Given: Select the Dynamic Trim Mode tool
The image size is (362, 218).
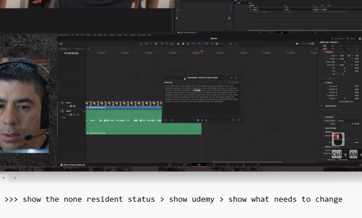Looking at the screenshot, I should point(151,43).
